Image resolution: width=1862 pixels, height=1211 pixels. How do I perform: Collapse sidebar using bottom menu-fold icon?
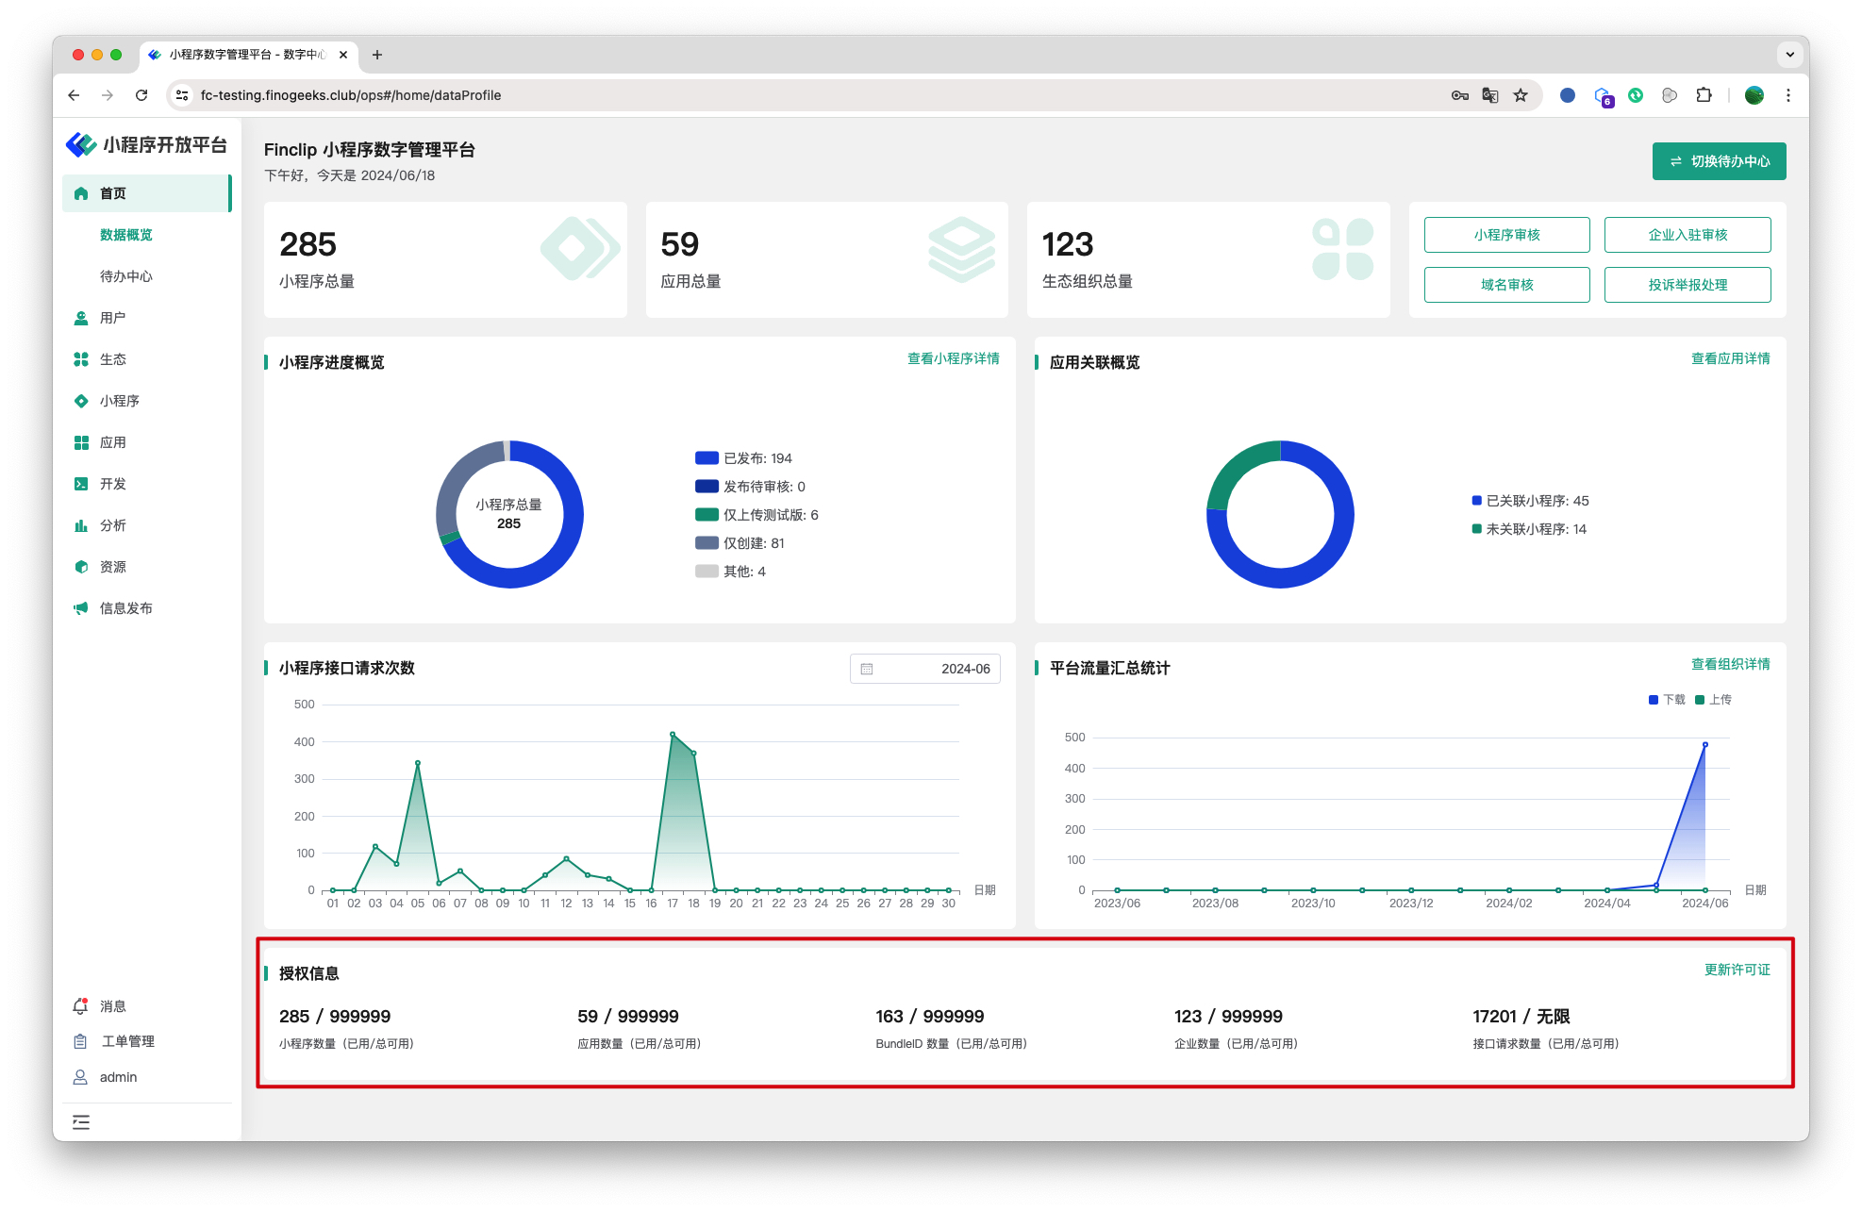pyautogui.click(x=81, y=1122)
